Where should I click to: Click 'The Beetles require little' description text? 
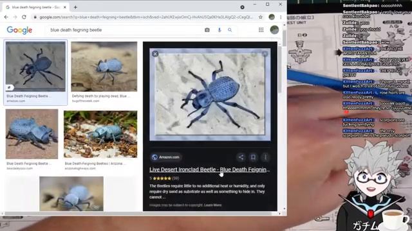tap(207, 191)
